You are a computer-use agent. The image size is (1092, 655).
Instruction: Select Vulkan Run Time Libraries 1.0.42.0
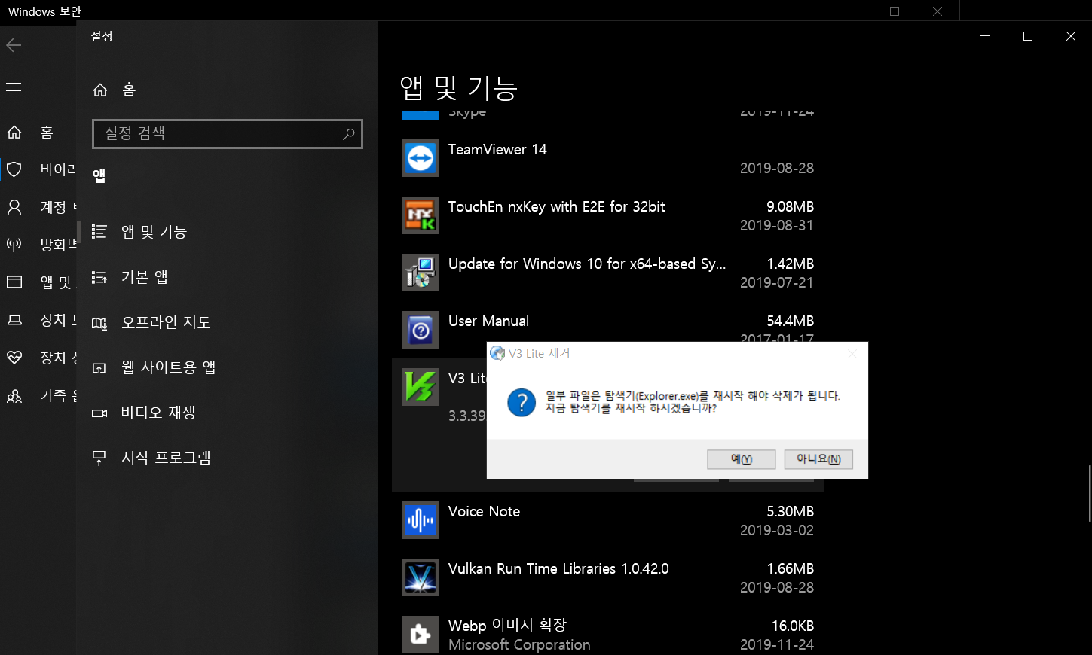(607, 577)
